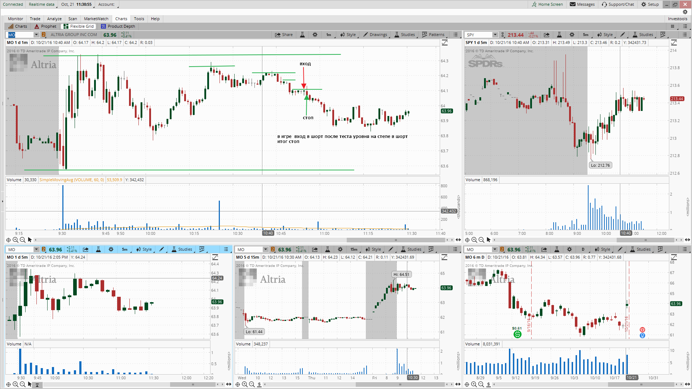Zoom out on the main MO chart
The height and width of the screenshot is (389, 692).
[23, 240]
